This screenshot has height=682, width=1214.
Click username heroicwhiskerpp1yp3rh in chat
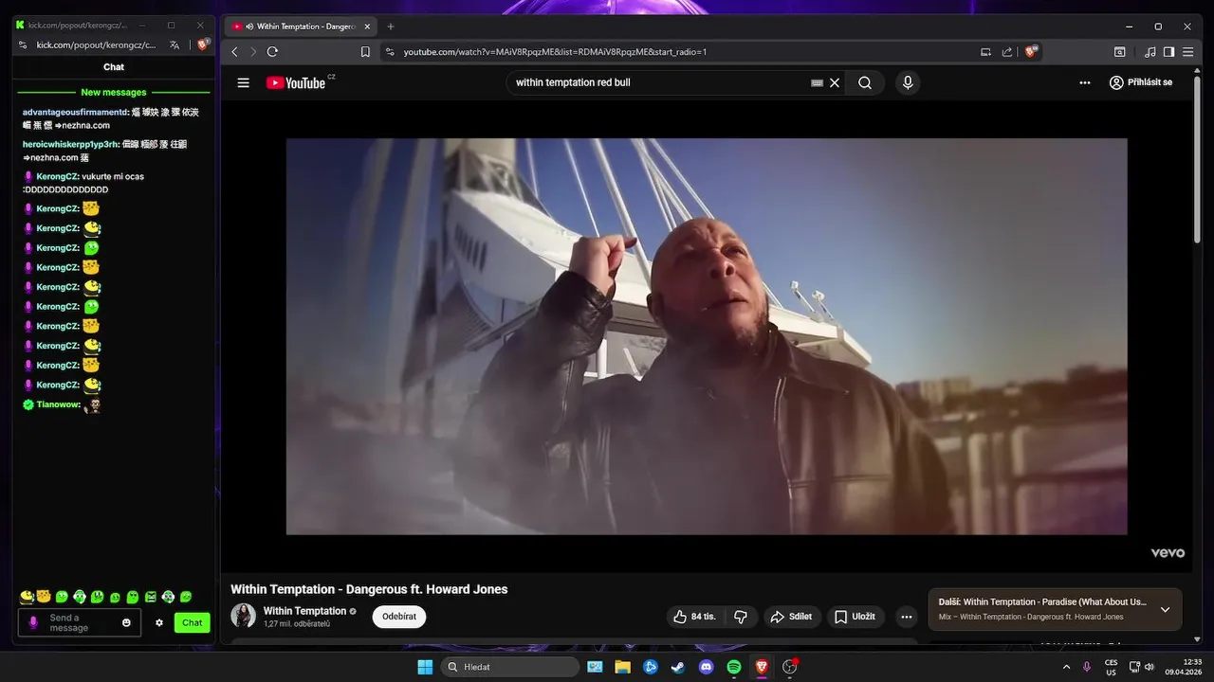point(71,144)
